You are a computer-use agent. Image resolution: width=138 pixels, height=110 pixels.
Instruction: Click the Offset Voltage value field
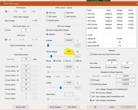coord(69,51)
